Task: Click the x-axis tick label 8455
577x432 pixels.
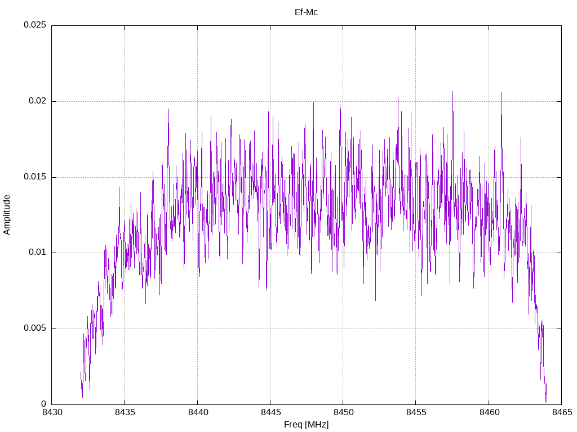Action: (x=416, y=412)
